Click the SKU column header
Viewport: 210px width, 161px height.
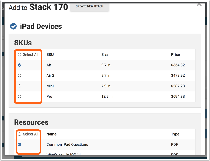50,54
